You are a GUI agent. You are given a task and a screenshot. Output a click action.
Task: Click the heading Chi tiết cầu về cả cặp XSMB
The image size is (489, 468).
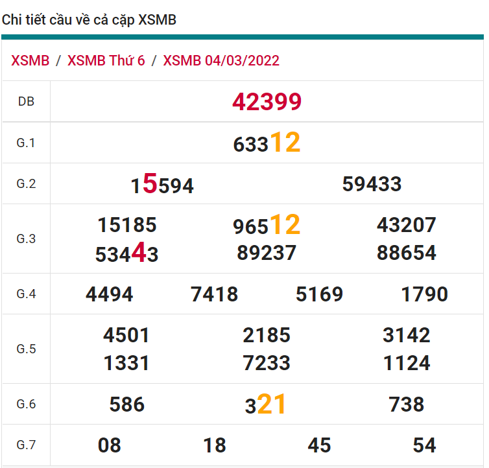89,20
